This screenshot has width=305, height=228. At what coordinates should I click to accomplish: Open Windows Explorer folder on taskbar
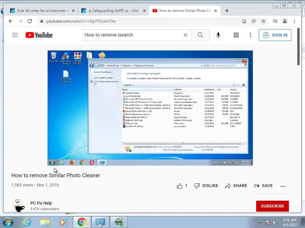pos(45,222)
